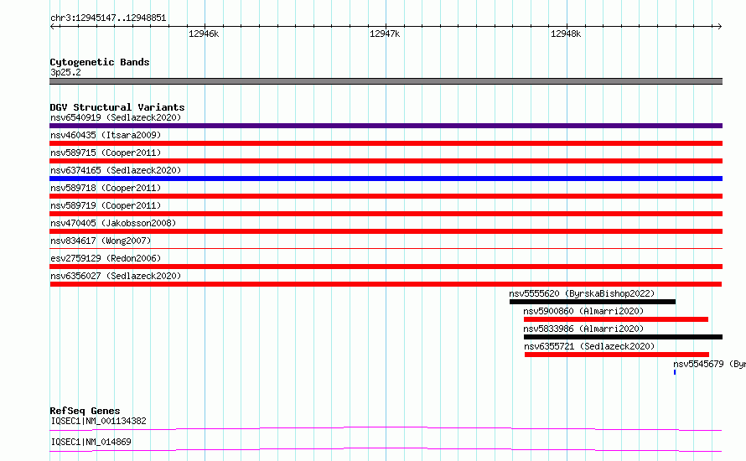
Task: Select the black nsv5555620 variant bar
Action: click(x=593, y=302)
